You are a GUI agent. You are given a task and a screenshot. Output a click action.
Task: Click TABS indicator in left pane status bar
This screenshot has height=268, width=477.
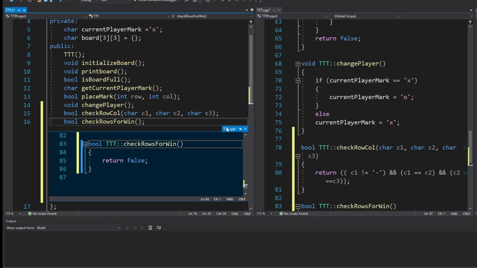coord(235,214)
